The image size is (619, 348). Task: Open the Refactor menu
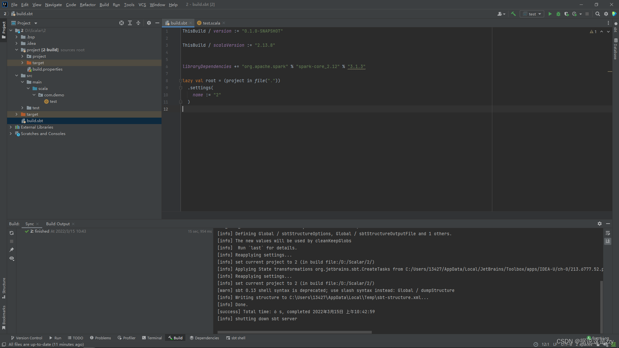pyautogui.click(x=87, y=5)
